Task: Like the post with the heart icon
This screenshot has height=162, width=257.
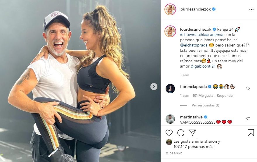Action: coord(169,133)
